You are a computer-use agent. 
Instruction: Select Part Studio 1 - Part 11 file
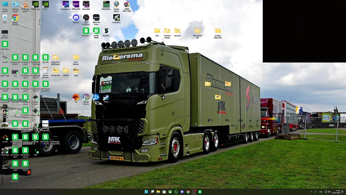point(25,166)
